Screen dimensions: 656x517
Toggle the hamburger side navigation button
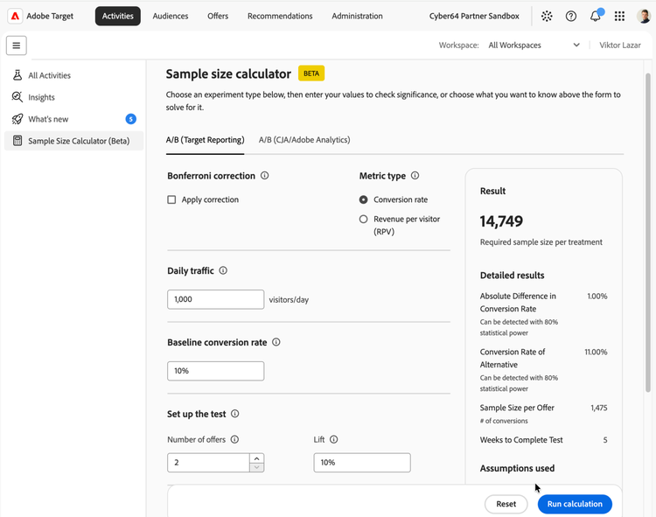17,45
